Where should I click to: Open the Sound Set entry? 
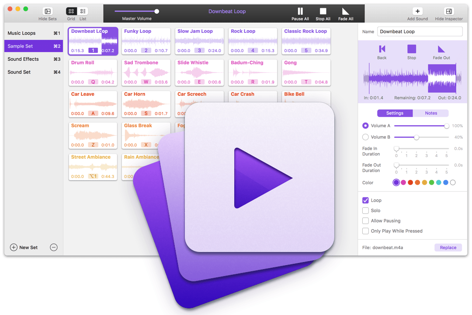(x=34, y=72)
